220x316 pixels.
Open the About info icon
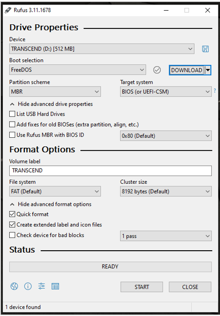tap(28, 286)
